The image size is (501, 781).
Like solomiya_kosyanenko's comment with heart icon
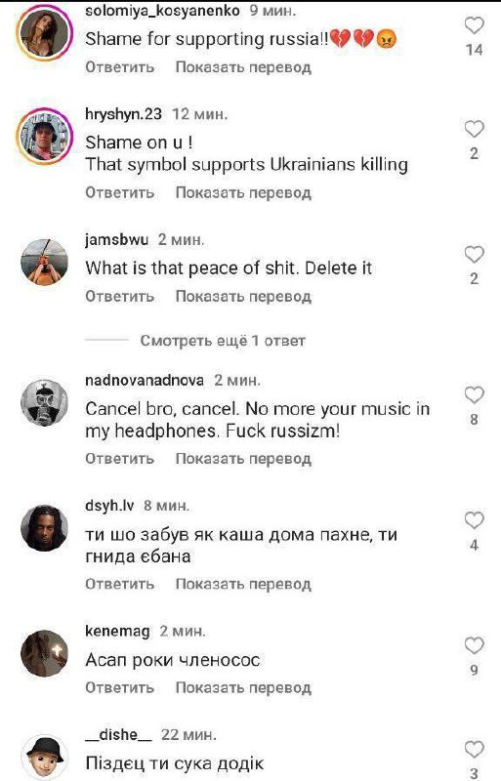pyautogui.click(x=474, y=25)
